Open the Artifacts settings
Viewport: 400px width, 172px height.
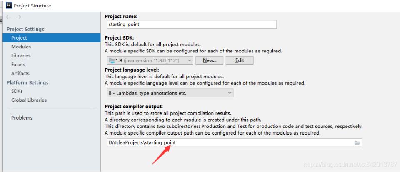click(20, 73)
